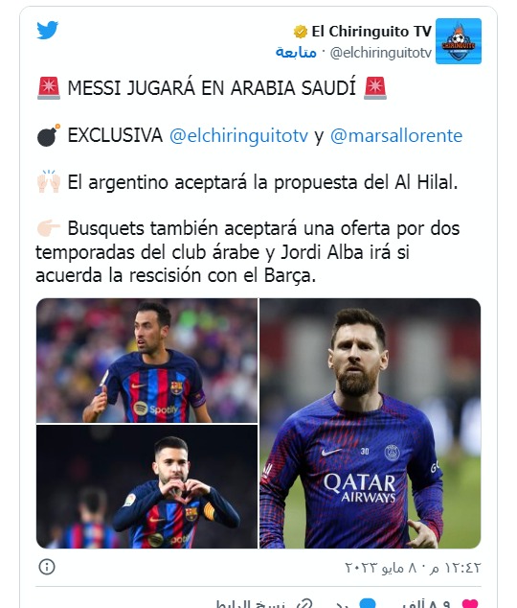Open the @elchiringuitotv handle under name
The height and width of the screenshot is (608, 517).
point(380,53)
